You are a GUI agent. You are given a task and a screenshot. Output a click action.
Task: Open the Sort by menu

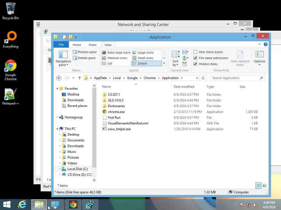pyautogui.click(x=175, y=59)
